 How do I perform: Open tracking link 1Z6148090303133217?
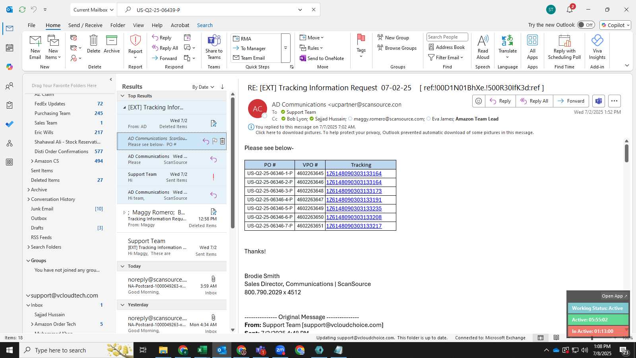[354, 226]
